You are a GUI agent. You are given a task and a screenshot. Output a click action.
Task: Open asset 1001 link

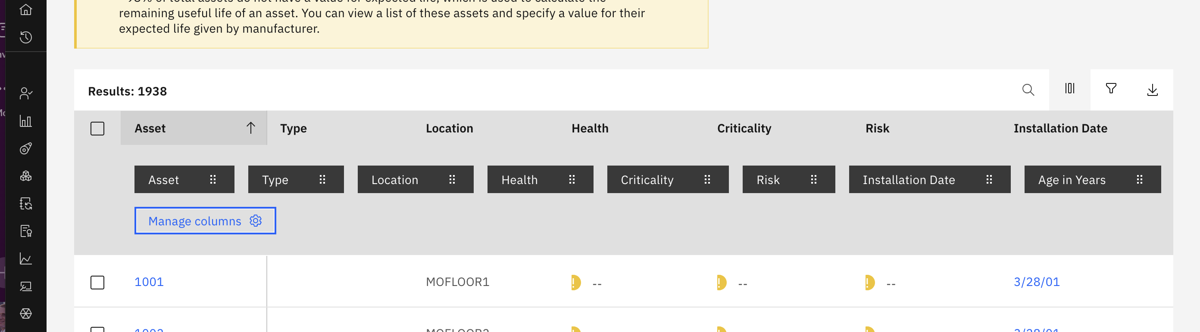coord(149,282)
